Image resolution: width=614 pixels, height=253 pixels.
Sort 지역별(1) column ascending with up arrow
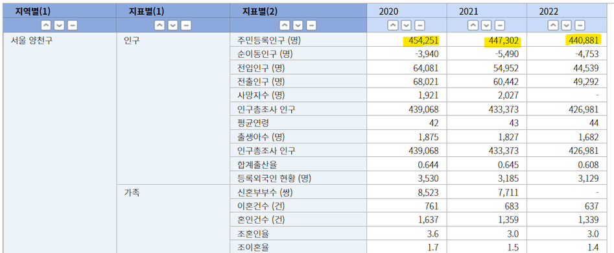tap(46, 25)
